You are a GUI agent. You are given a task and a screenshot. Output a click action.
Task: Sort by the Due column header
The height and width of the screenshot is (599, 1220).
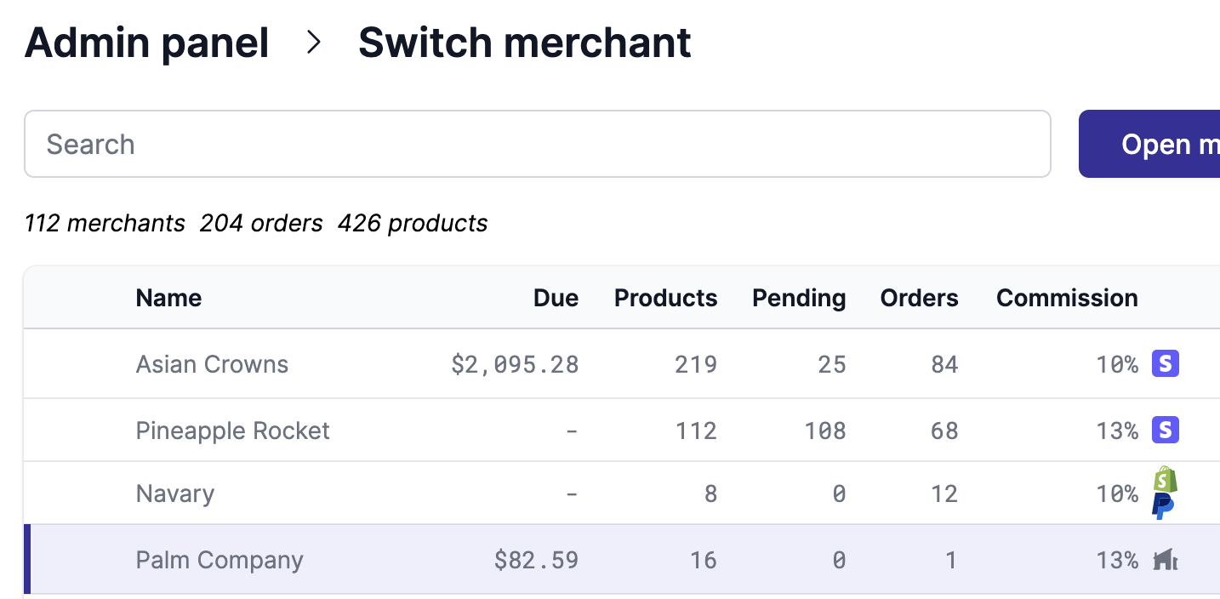[x=556, y=298]
